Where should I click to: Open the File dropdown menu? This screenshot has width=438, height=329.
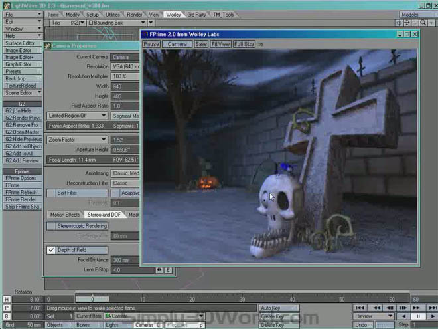[23, 14]
